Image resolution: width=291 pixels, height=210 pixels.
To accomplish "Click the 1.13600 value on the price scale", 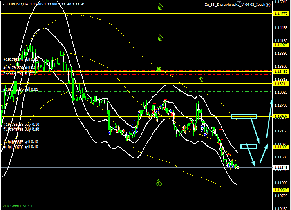I will [281, 66].
